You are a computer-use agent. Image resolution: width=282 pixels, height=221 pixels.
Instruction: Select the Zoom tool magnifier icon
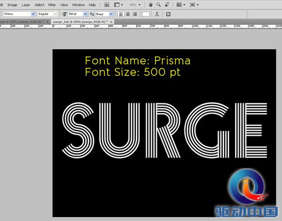pos(158,5)
